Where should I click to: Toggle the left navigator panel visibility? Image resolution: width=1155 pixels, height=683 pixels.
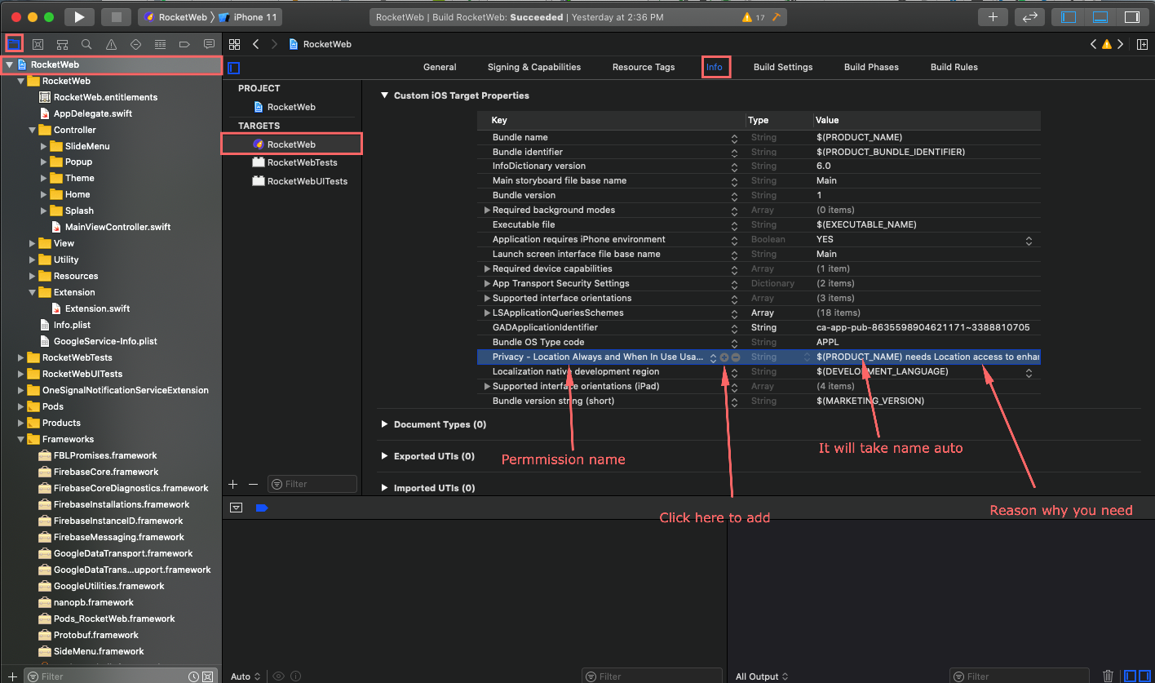pyautogui.click(x=1069, y=16)
